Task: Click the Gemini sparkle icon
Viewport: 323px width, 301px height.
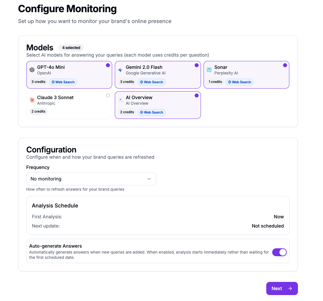Action: click(120, 70)
